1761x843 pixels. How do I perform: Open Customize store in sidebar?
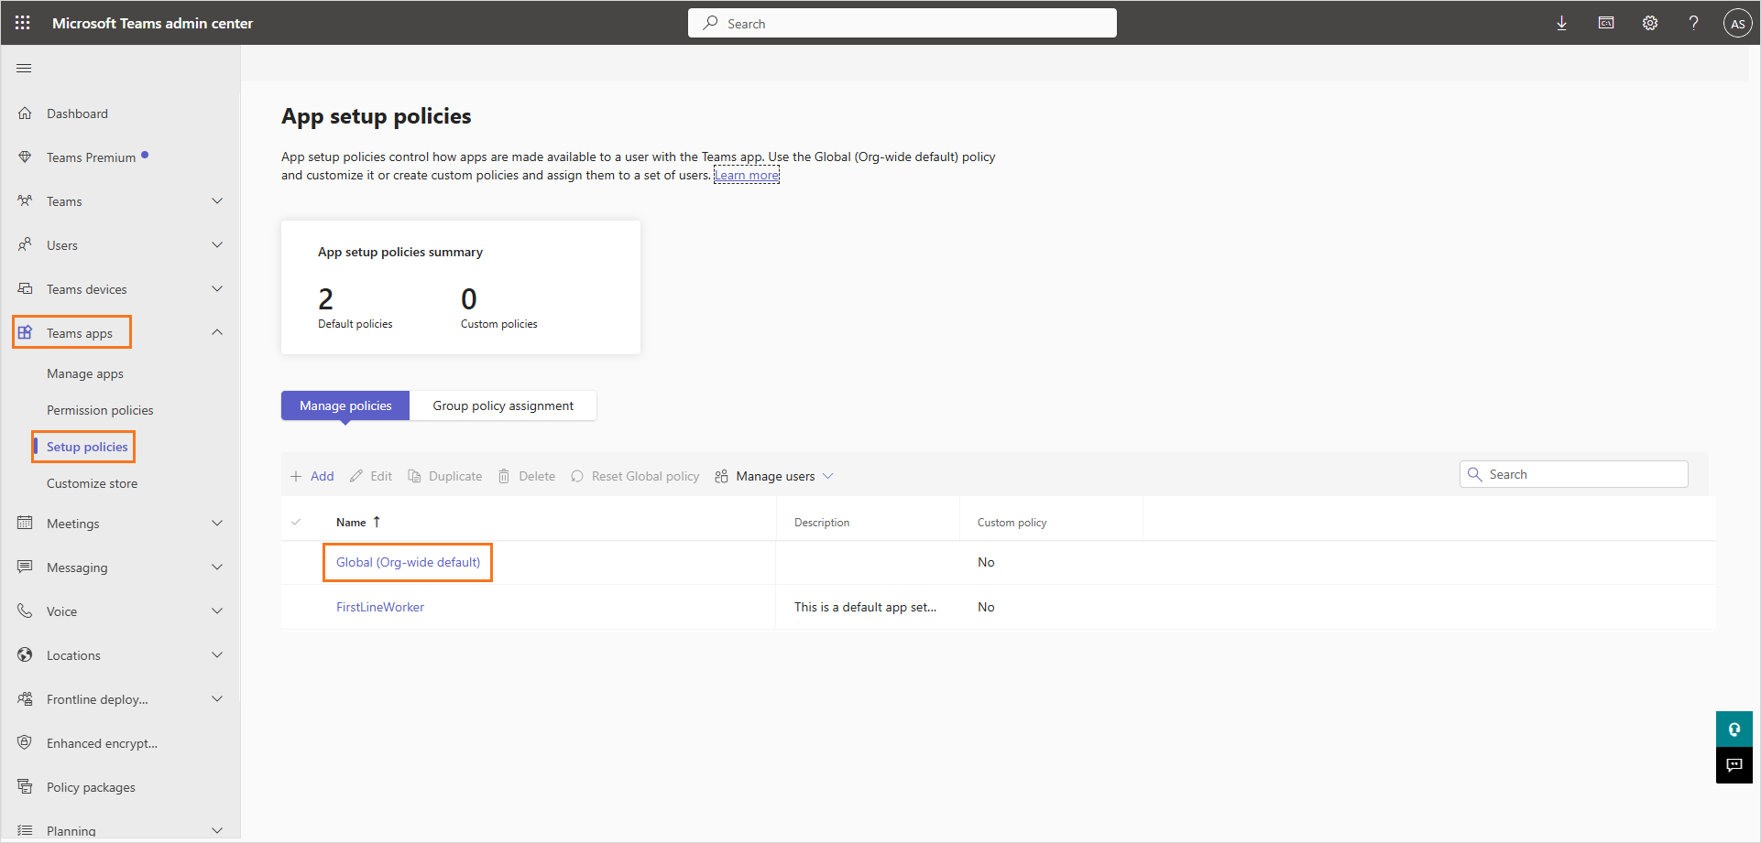[93, 483]
